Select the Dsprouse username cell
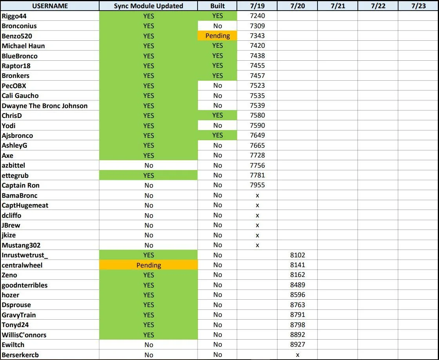 [x=50, y=305]
